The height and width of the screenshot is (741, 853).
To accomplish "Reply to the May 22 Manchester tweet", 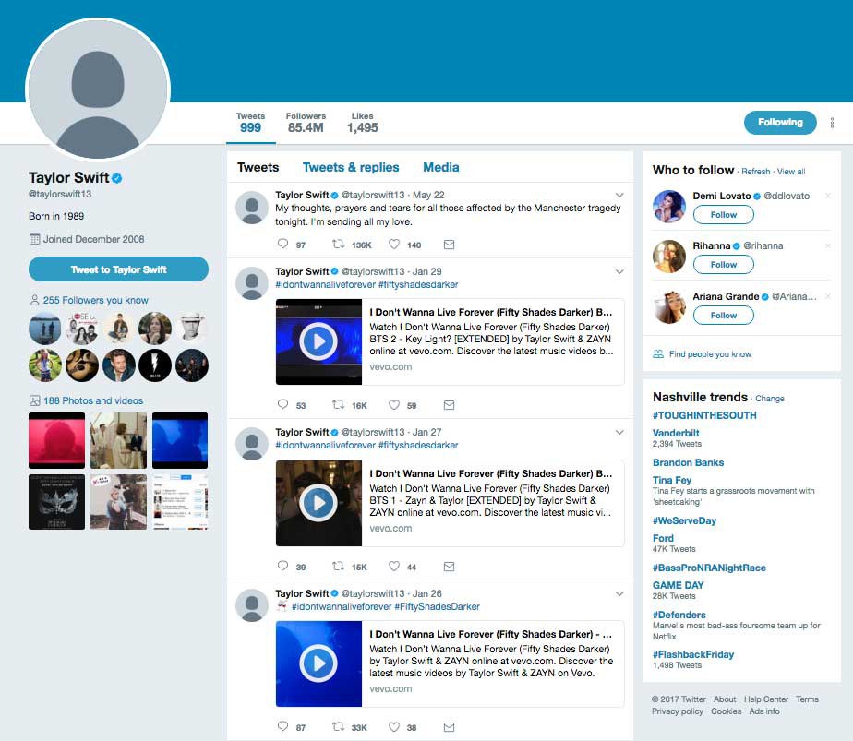I will tap(282, 245).
